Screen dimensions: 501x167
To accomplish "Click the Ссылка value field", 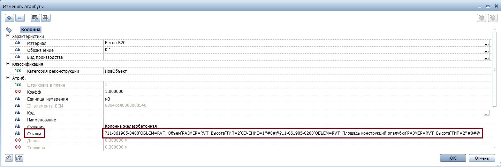I will click(x=292, y=134).
